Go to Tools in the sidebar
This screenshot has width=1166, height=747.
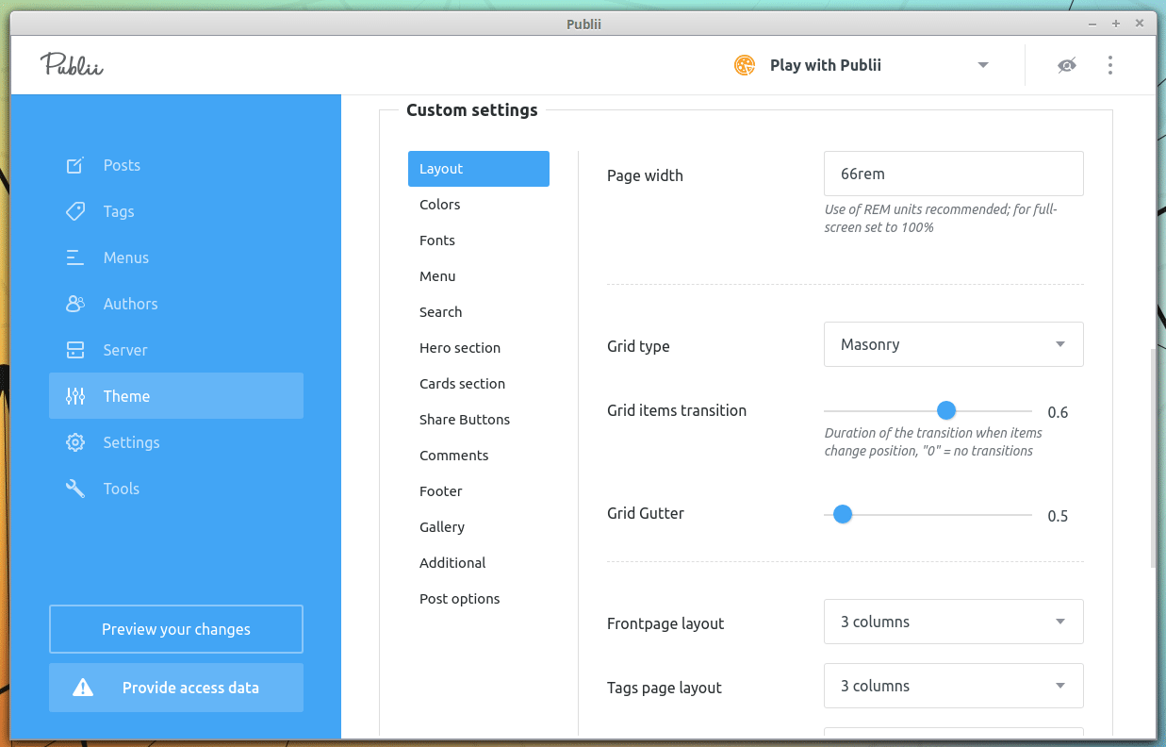tap(176, 489)
